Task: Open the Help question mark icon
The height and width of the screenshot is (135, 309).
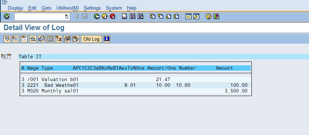Action: [x=208, y=16]
